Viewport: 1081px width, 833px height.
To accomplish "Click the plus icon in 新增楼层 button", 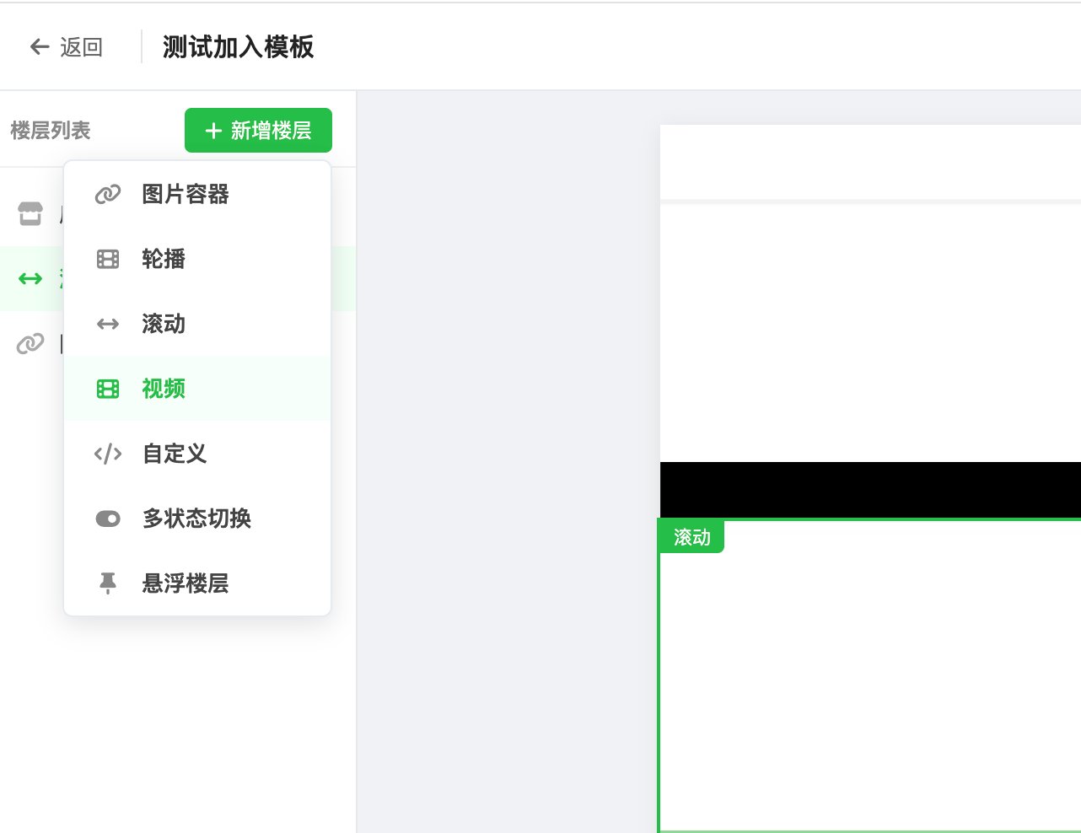I will pyautogui.click(x=213, y=131).
